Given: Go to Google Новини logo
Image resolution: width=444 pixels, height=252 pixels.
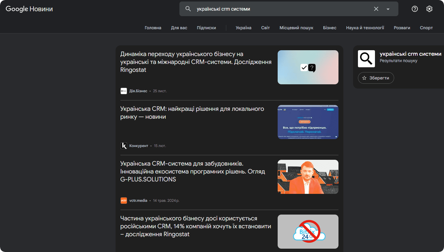Looking at the screenshot, I should point(29,9).
